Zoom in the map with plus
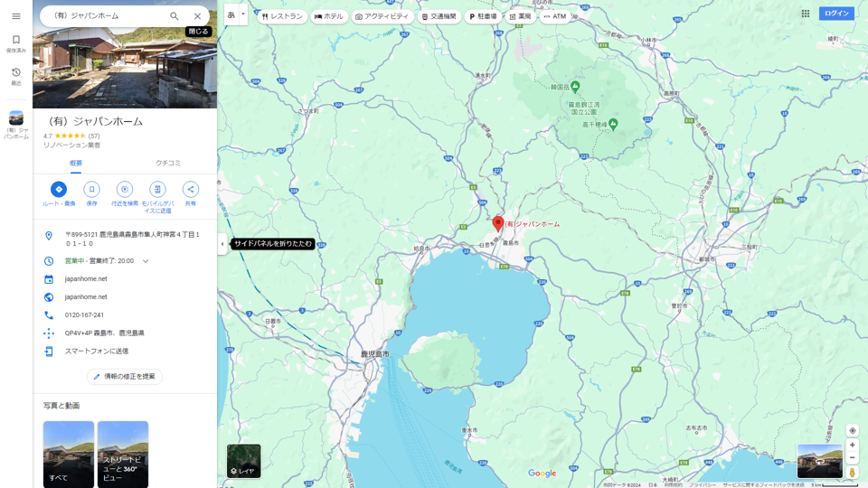 pyautogui.click(x=852, y=446)
